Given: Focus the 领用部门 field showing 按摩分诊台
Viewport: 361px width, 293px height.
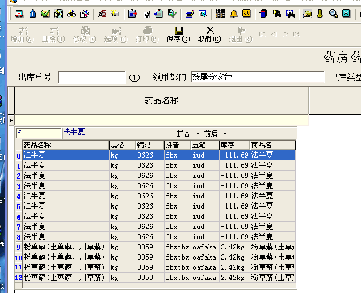Looking at the screenshot, I should point(257,77).
